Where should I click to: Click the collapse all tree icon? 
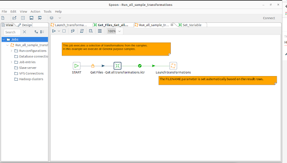click(42, 32)
